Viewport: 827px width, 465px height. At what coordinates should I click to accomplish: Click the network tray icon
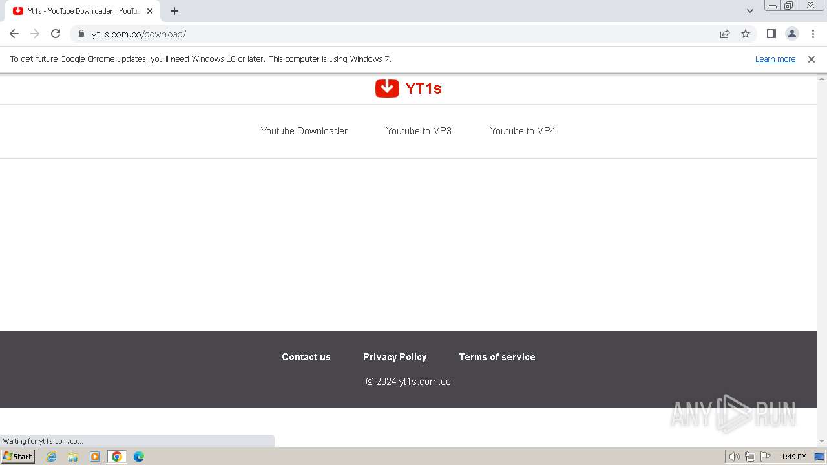(750, 457)
